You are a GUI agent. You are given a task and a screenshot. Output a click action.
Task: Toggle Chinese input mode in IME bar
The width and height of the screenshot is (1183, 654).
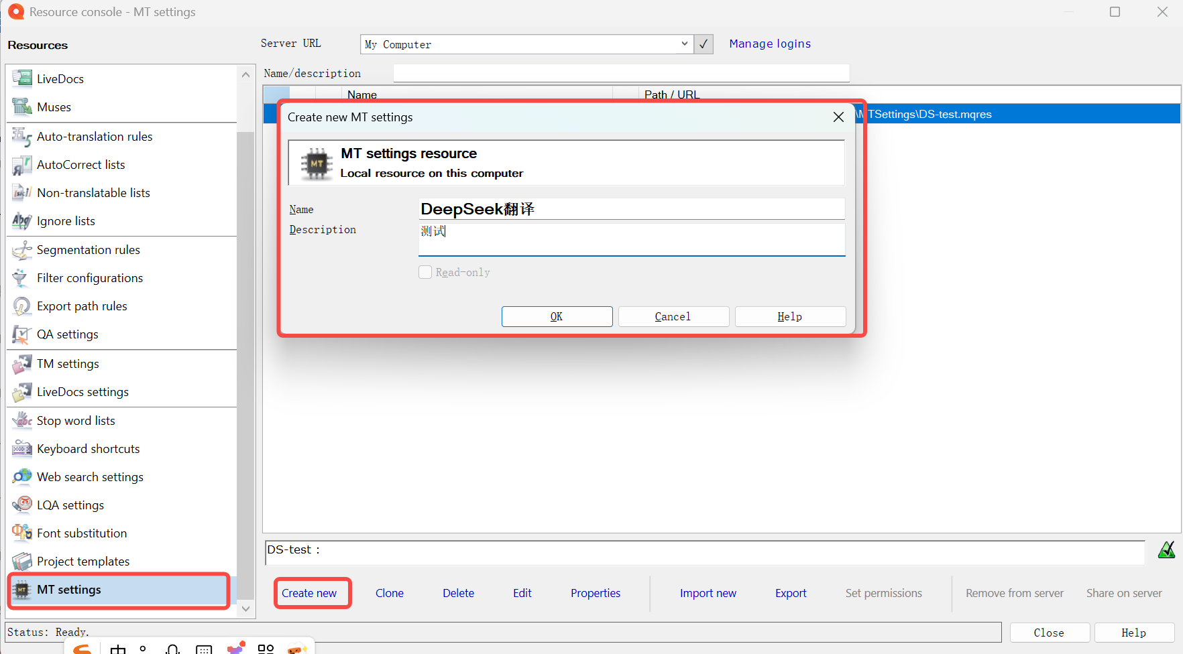[x=118, y=649]
